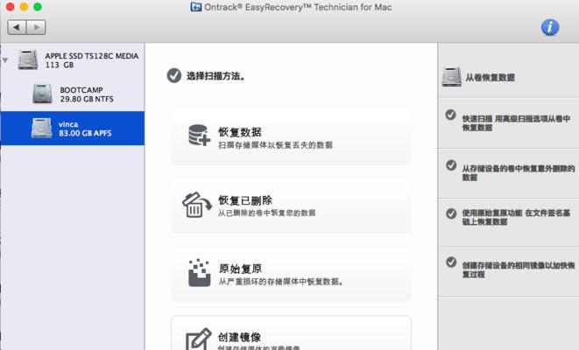Click the APPLE SSD TS128C MEDIA label
Screen dimensions: 579x350
92,56
